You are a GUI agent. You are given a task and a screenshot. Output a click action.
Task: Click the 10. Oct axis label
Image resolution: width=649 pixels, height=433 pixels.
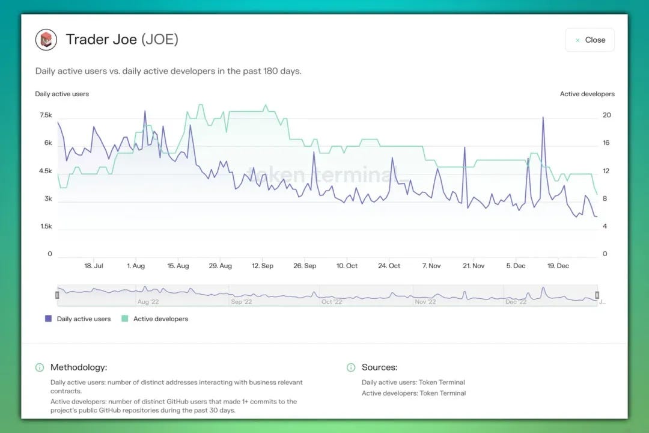click(347, 266)
